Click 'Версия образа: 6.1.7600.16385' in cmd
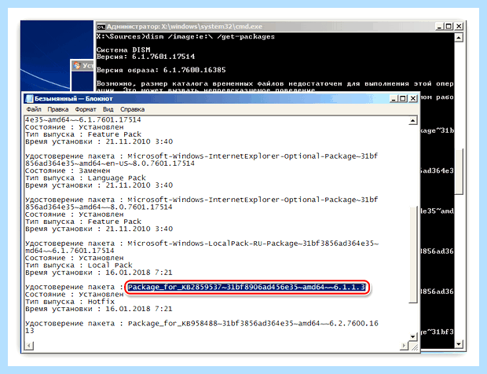Screen dimensions: 487x374 click(161, 70)
